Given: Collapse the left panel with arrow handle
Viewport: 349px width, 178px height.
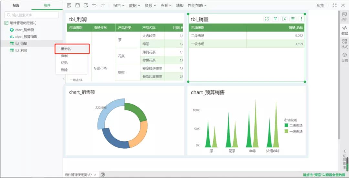Looking at the screenshot, I should click(x=64, y=79).
